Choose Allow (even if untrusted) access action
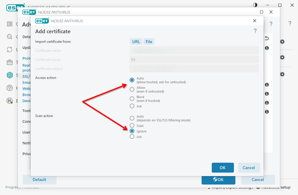 click(132, 89)
